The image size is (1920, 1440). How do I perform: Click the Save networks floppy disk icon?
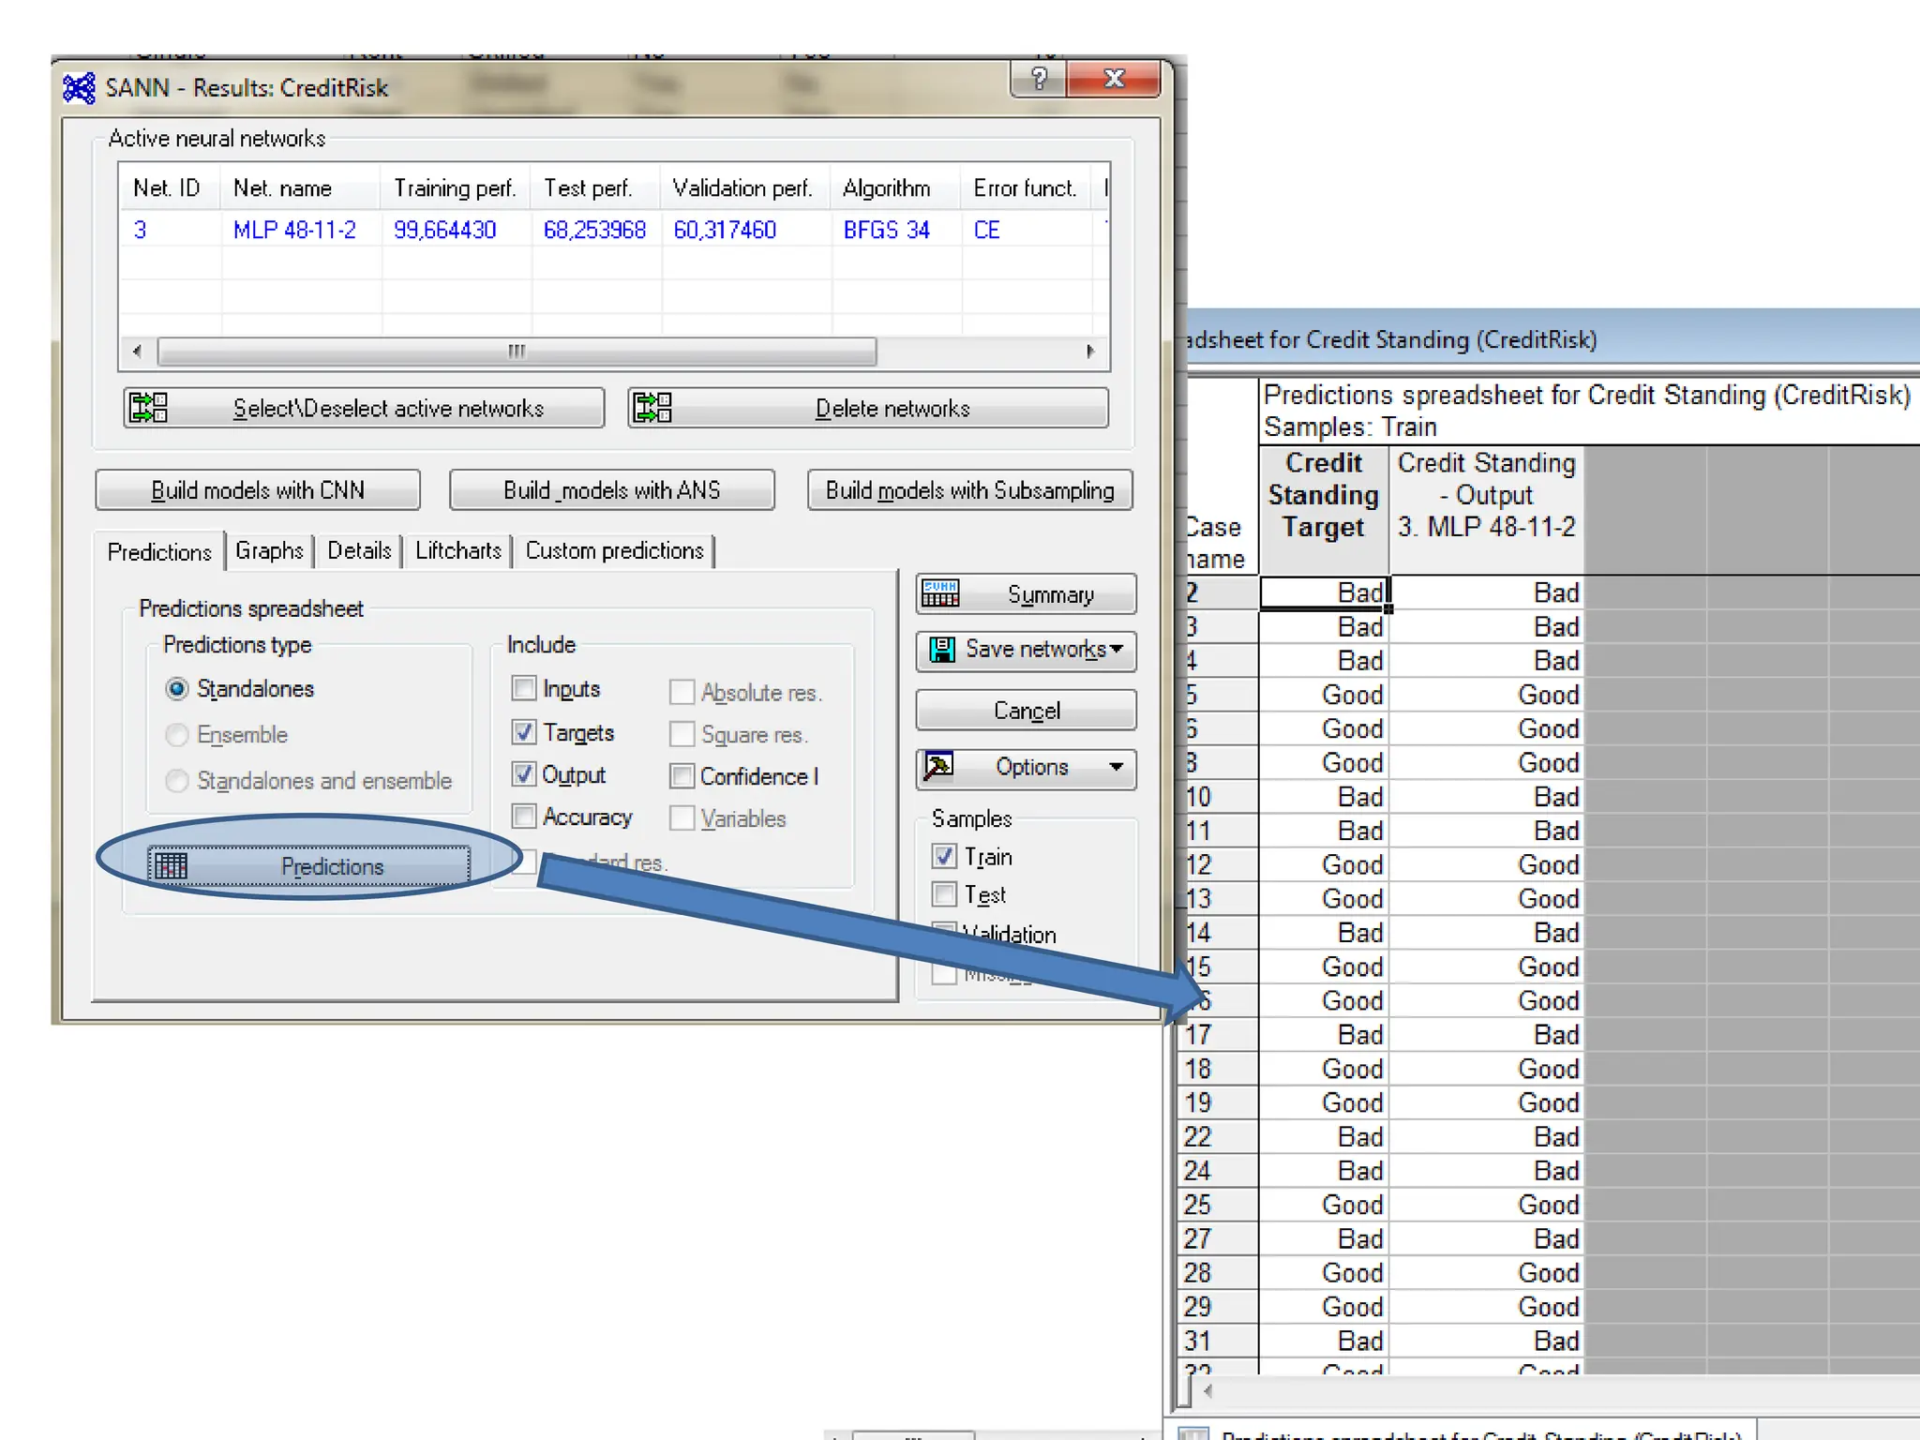[942, 649]
